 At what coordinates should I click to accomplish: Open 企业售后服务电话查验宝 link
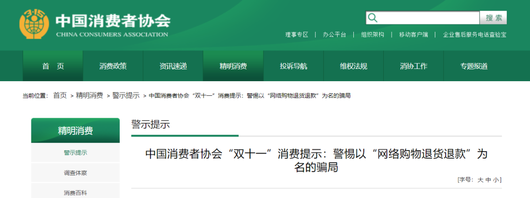pyautogui.click(x=475, y=35)
